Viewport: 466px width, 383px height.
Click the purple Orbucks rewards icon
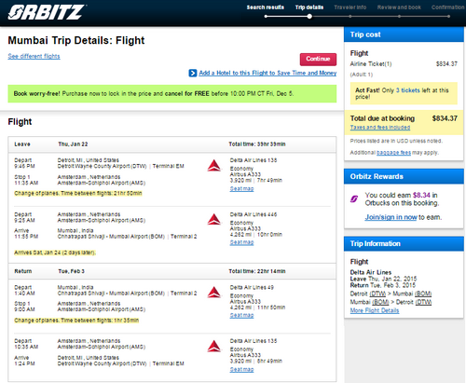[354, 198]
